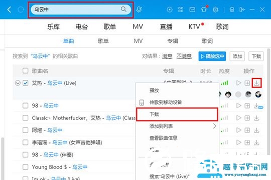
Task: Open the listen-to-identify song icon
Action: (139, 9)
